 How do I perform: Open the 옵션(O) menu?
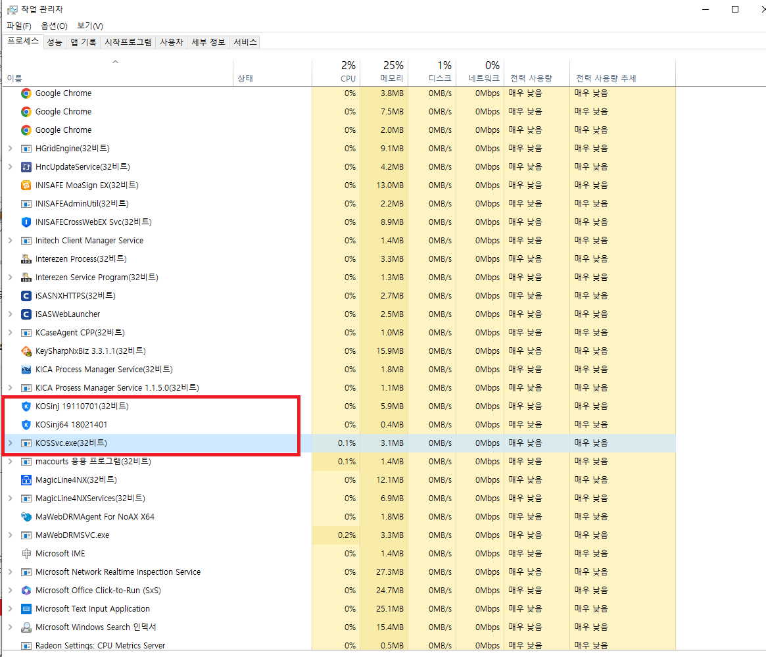(54, 26)
